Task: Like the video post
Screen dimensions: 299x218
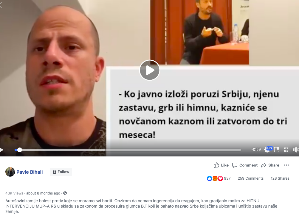Action: click(221, 165)
